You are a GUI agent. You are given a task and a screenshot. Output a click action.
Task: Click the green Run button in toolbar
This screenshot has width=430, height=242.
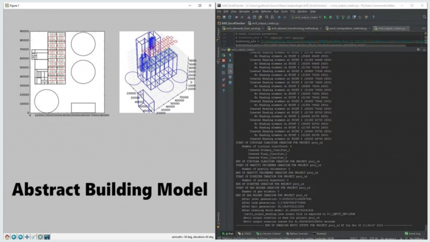point(325,17)
